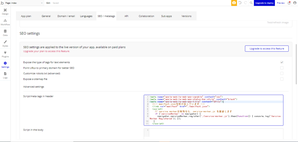Click the Preview link
Image resolution: width=298 pixels, height=142 pixels.
coord(281,3)
